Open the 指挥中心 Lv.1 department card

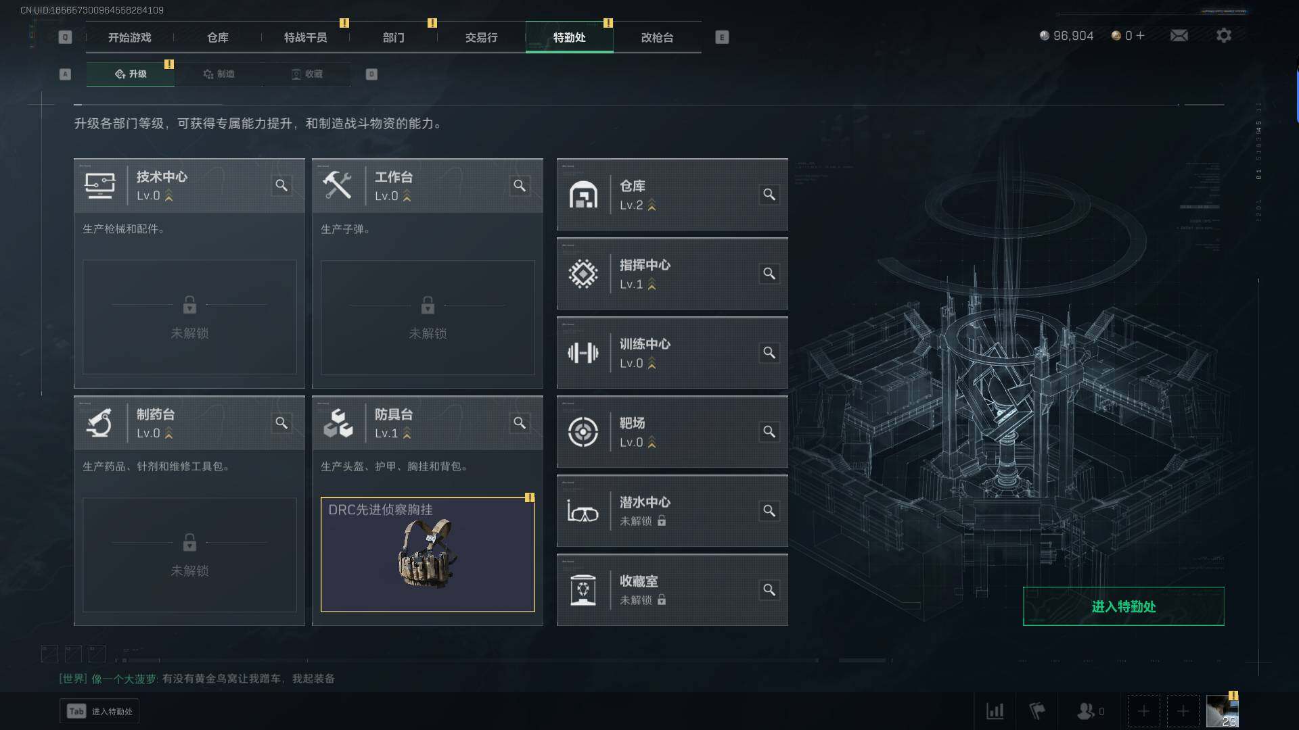tap(672, 274)
